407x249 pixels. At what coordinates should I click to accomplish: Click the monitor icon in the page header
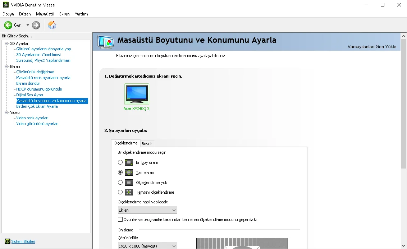click(x=105, y=42)
